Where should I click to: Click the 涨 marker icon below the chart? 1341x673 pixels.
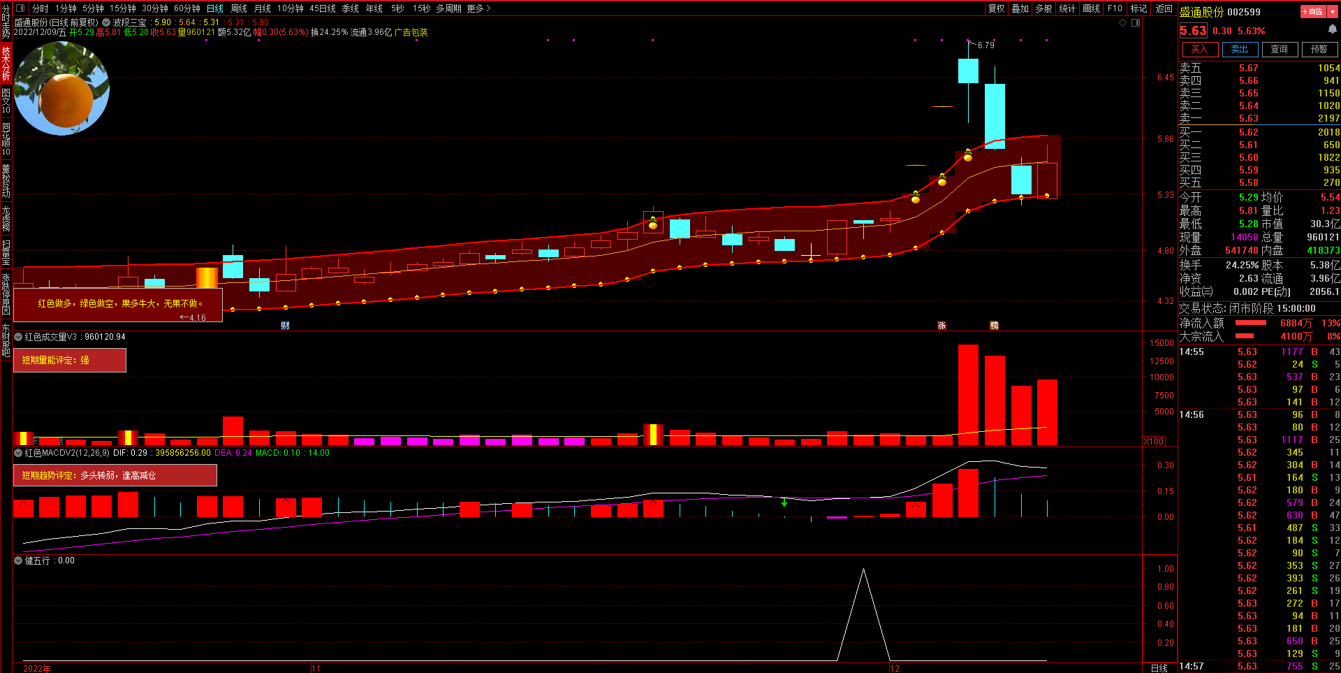pos(941,326)
